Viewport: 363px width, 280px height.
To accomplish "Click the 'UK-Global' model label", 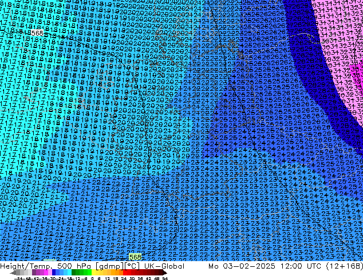I will [x=164, y=266].
